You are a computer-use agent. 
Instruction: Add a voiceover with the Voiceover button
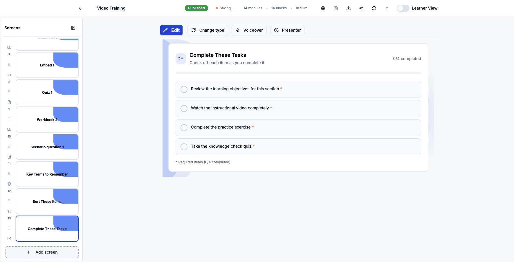(249, 30)
